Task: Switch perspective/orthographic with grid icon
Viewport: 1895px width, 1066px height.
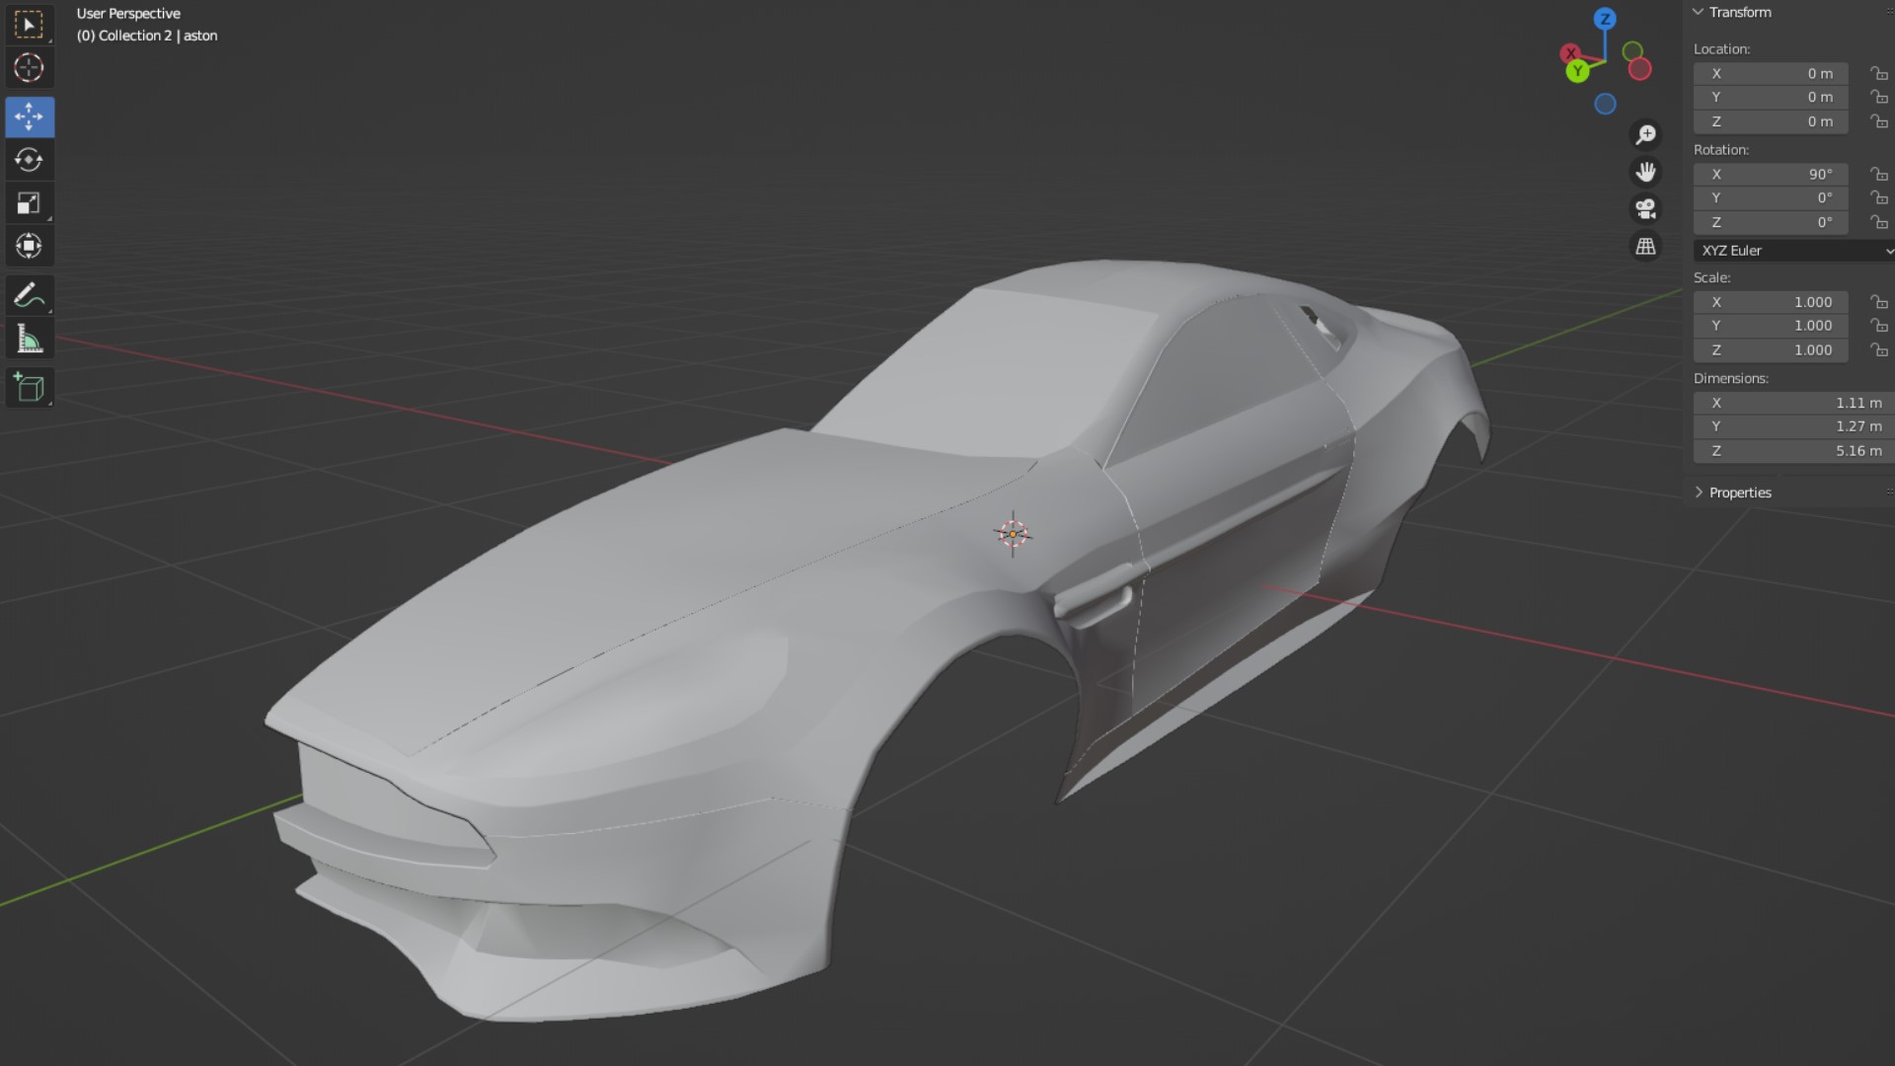Action: (1645, 247)
